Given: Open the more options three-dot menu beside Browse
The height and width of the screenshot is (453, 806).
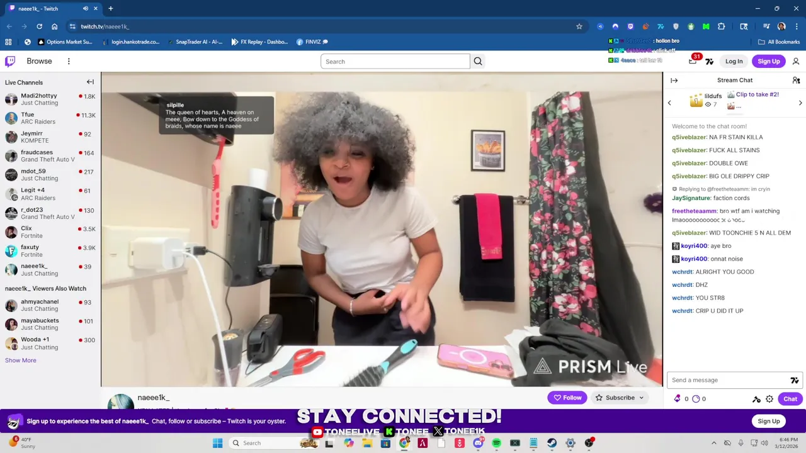Looking at the screenshot, I should coord(69,61).
